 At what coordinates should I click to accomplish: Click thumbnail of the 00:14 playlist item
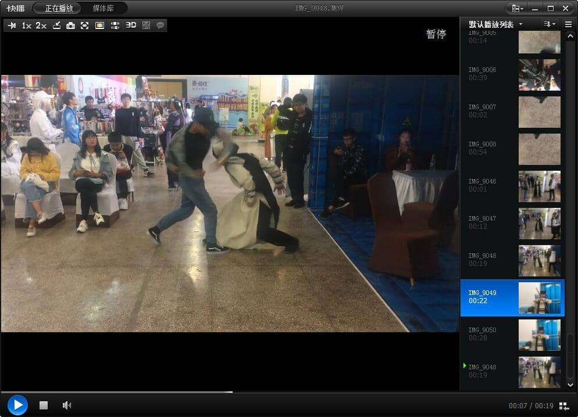(x=539, y=42)
